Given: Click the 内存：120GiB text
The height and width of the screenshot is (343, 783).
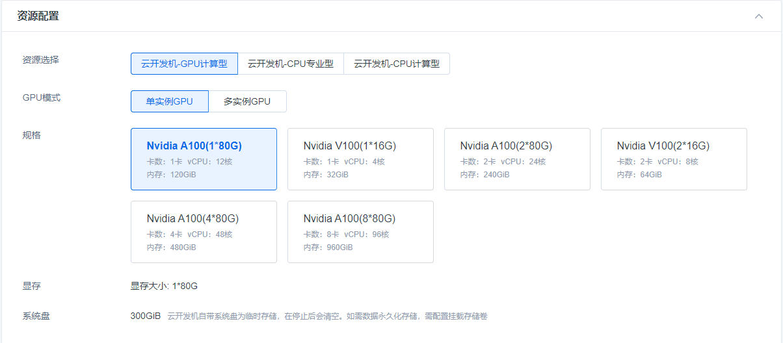Looking at the screenshot, I should 172,175.
